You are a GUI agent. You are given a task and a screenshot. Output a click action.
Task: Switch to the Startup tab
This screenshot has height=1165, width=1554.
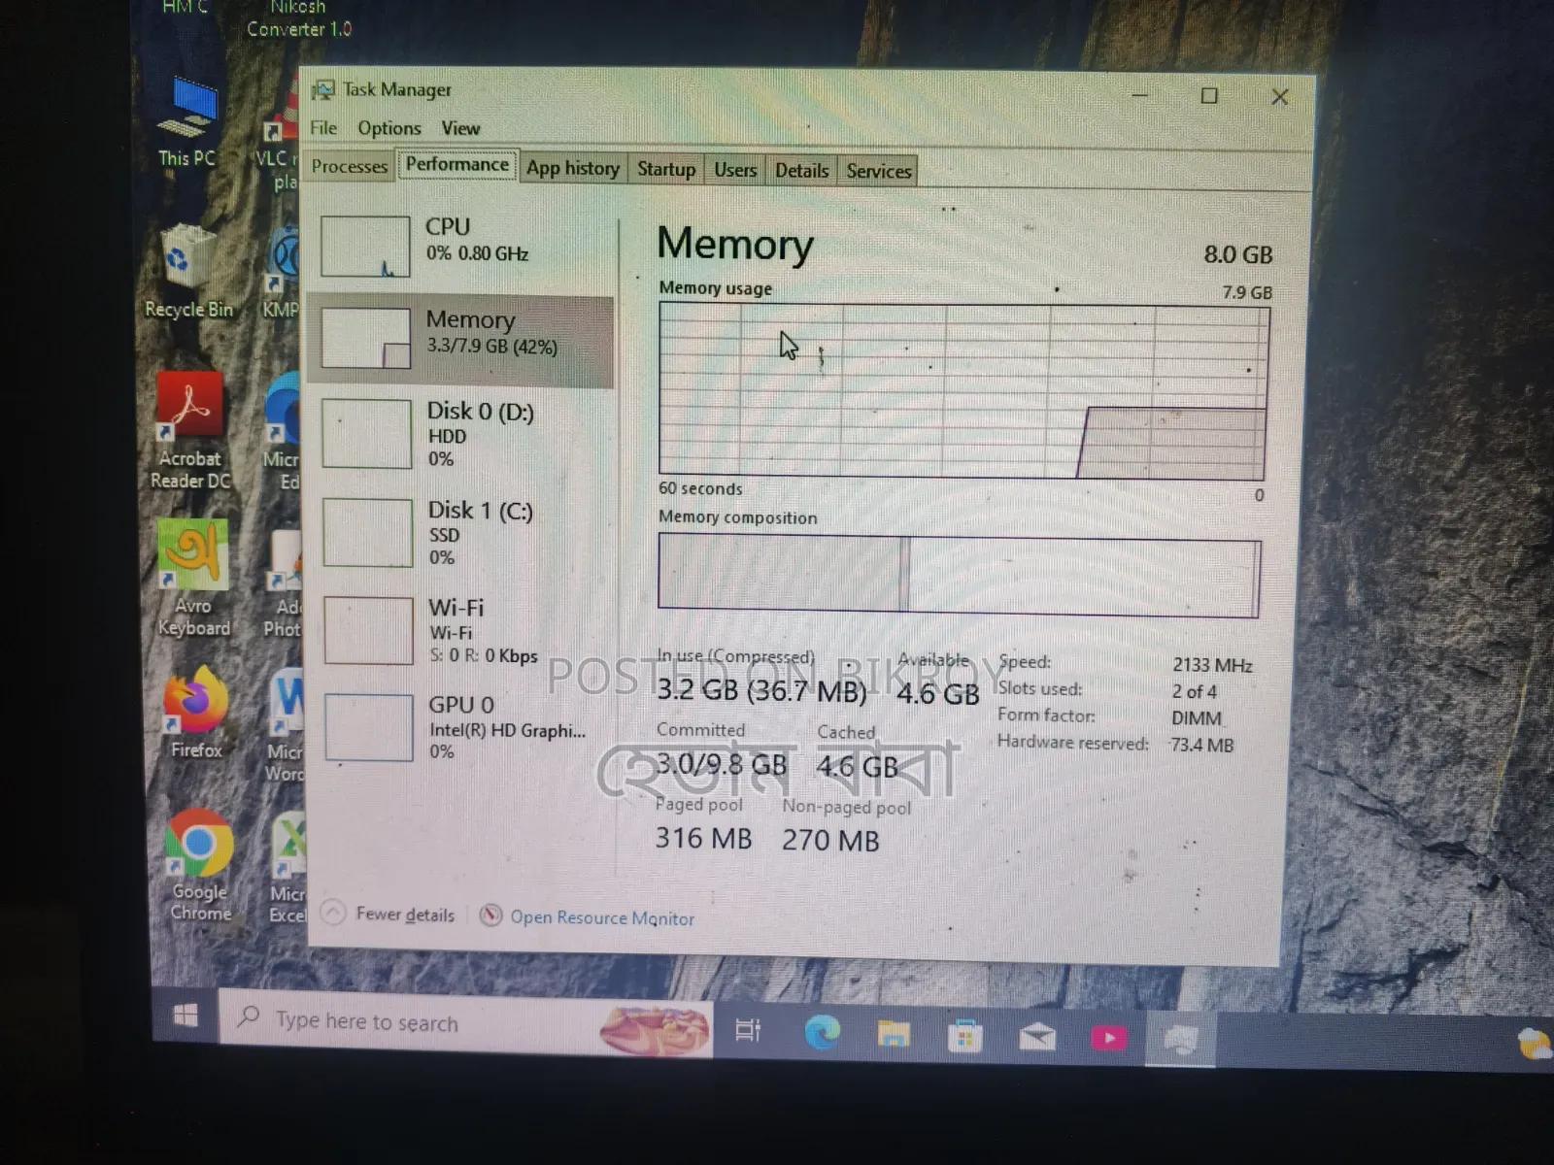coord(666,169)
